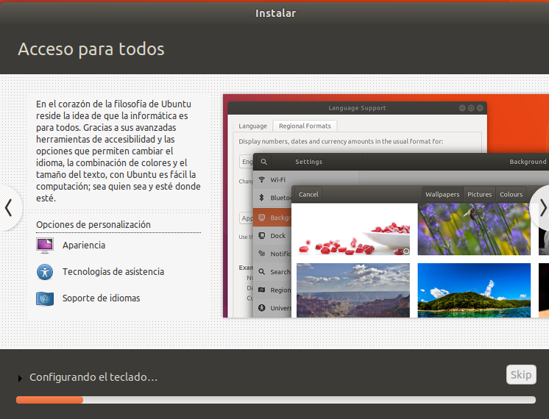Select Bluetooth icon in Settings sidebar
549x419 pixels.
(x=261, y=198)
